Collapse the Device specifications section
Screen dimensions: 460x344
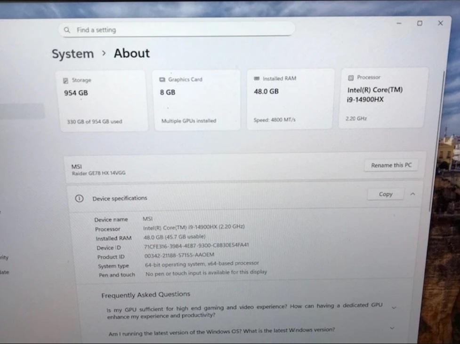413,194
